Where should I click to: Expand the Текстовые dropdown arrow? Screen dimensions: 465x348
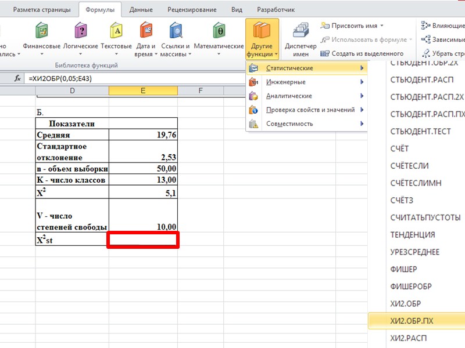116,54
